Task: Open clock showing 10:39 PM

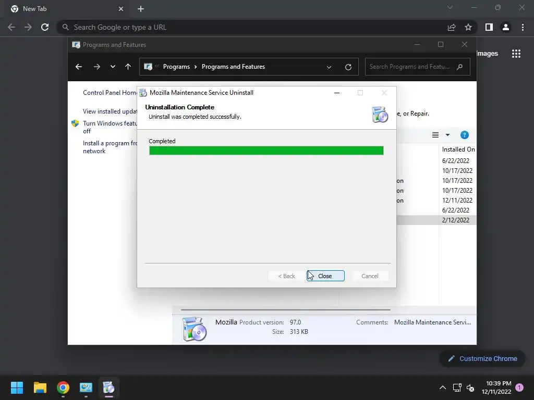Action: pyautogui.click(x=496, y=387)
